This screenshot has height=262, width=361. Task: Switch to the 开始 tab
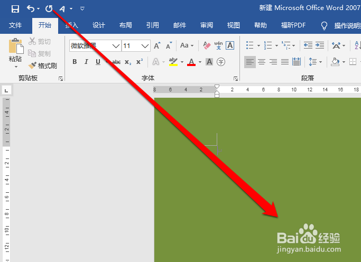(45, 25)
